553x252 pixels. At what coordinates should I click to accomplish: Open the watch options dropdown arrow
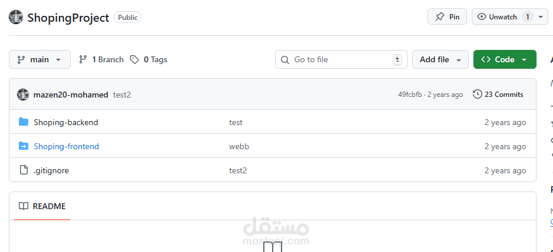541,17
